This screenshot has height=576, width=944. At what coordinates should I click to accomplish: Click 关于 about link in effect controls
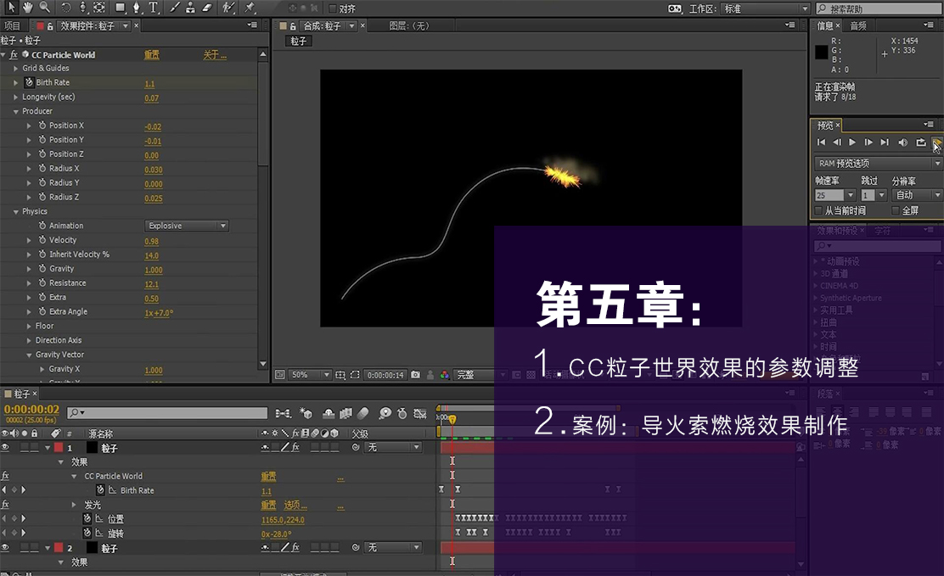[215, 55]
